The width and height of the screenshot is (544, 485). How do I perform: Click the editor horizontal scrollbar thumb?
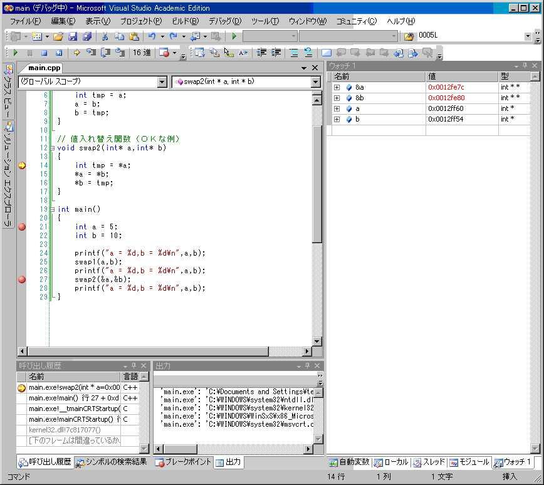(148, 352)
